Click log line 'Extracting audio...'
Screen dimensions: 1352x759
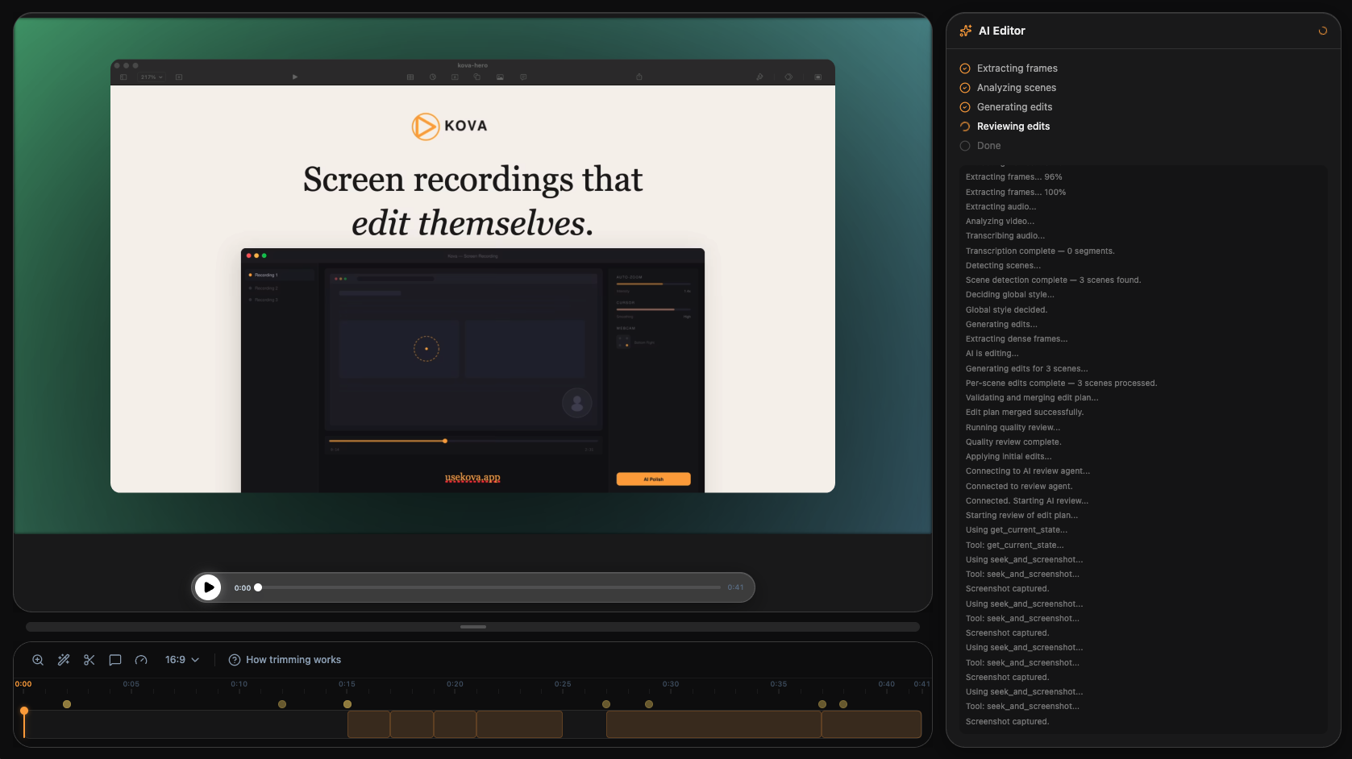point(1000,207)
